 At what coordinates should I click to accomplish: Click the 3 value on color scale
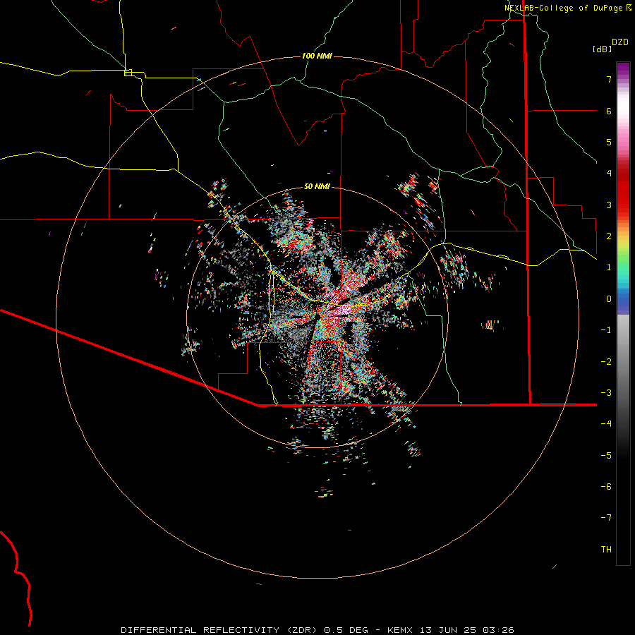[x=609, y=205]
